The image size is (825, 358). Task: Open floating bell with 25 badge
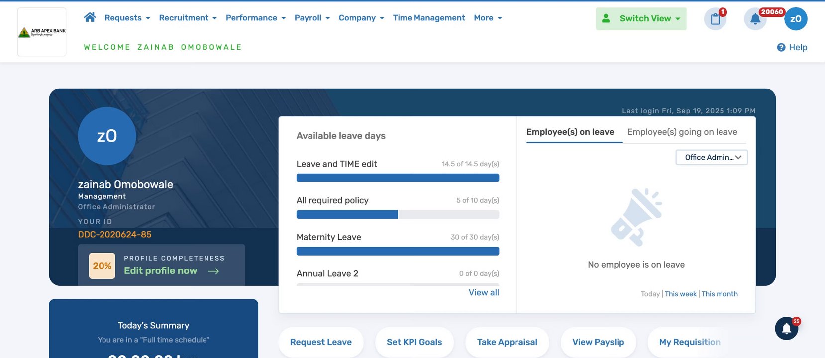(x=787, y=328)
